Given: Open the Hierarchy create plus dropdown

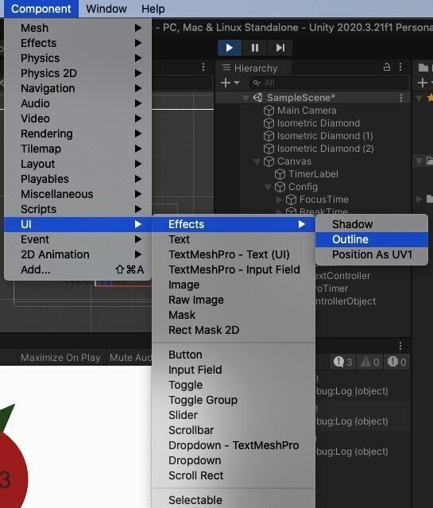Looking at the screenshot, I should coord(230,83).
